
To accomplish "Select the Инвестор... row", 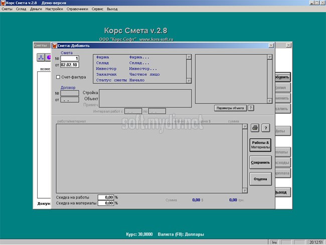I will [140, 69].
